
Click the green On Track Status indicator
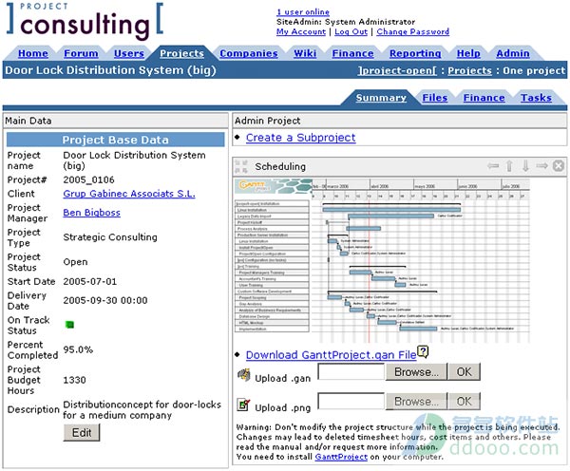click(69, 325)
